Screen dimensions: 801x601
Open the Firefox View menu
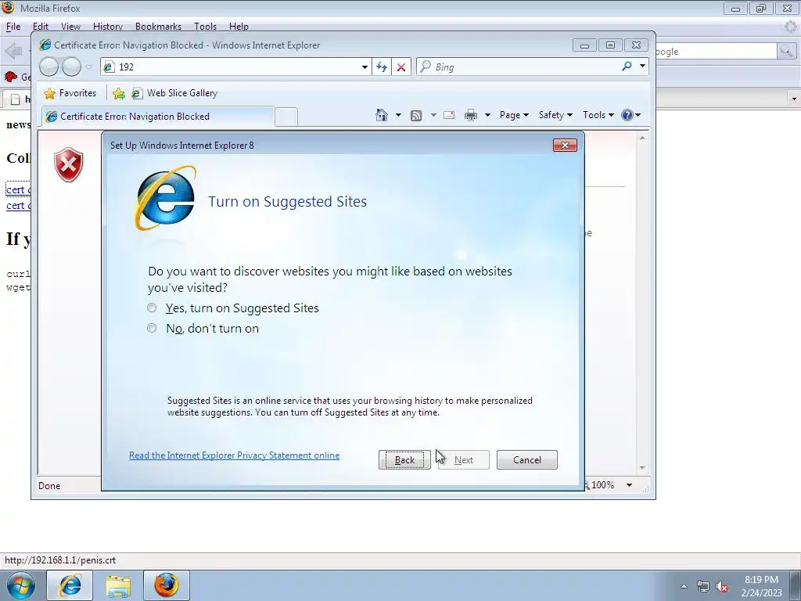coord(70,27)
